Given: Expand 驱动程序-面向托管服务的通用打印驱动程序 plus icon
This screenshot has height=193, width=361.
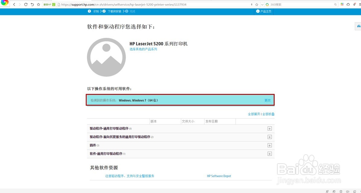Looking at the screenshot, I should [x=270, y=137].
